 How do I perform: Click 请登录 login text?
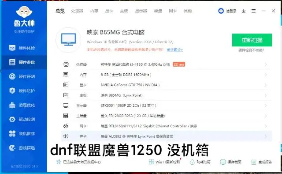(231, 11)
